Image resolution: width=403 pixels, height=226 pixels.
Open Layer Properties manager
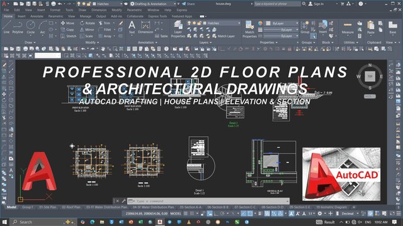[178, 30]
